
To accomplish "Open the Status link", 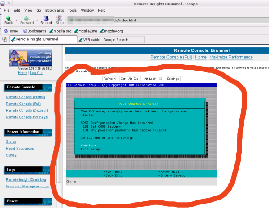I will [11, 141].
